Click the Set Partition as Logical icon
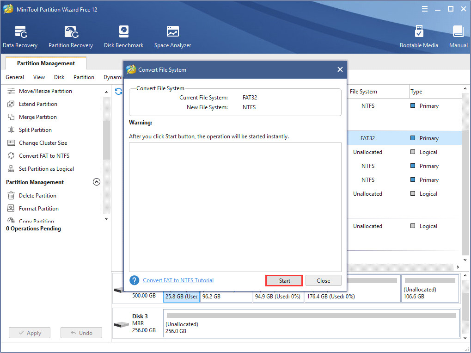This screenshot has height=353, width=471. (x=11, y=169)
